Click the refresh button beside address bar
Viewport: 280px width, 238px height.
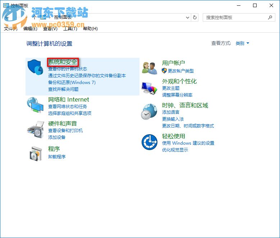click(195, 18)
